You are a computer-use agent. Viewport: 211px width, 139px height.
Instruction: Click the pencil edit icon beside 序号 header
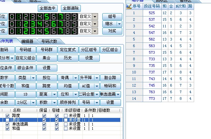pos(129,6)
